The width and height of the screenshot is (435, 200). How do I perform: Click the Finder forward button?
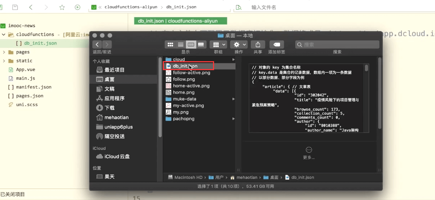point(107,45)
